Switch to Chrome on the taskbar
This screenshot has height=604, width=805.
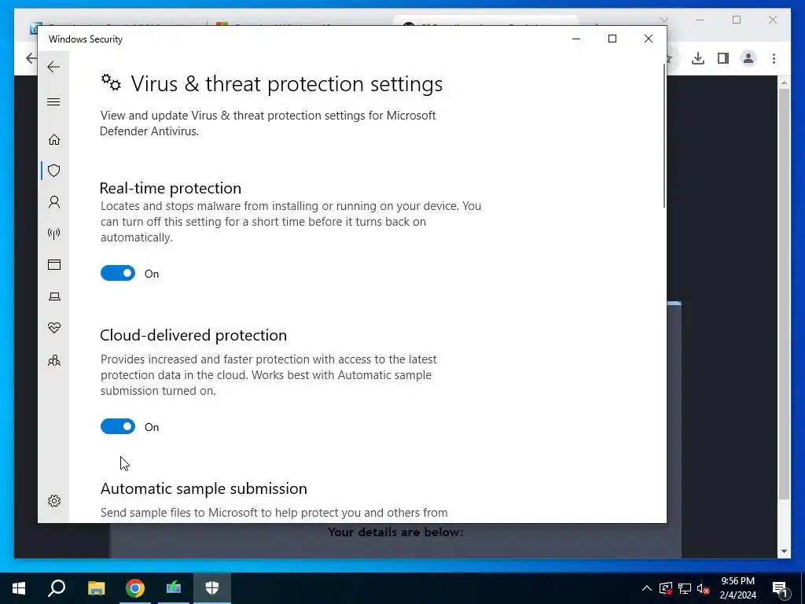point(135,588)
